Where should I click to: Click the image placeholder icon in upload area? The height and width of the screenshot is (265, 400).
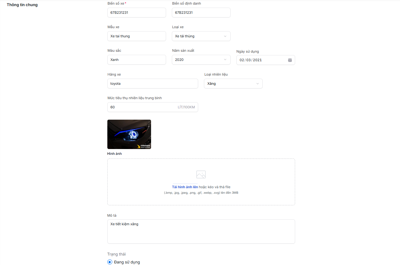coord(201,174)
